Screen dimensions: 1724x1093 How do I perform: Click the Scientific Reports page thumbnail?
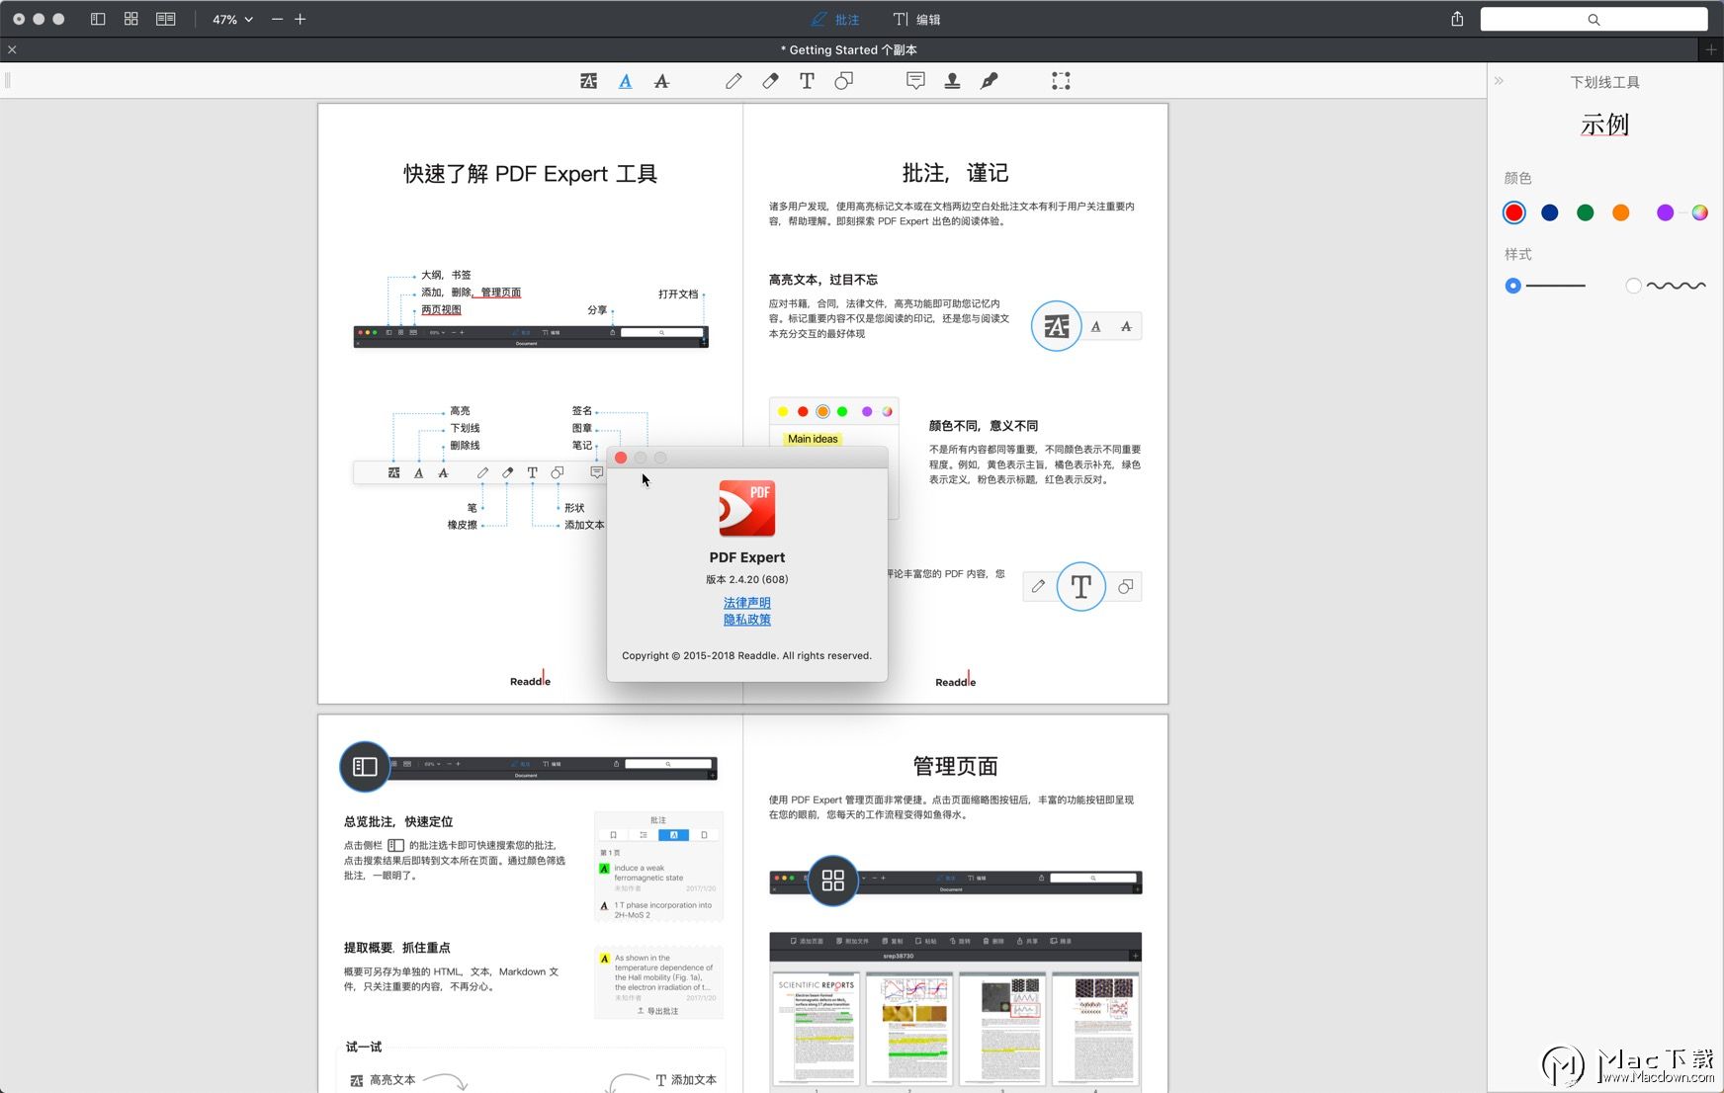pos(816,1028)
